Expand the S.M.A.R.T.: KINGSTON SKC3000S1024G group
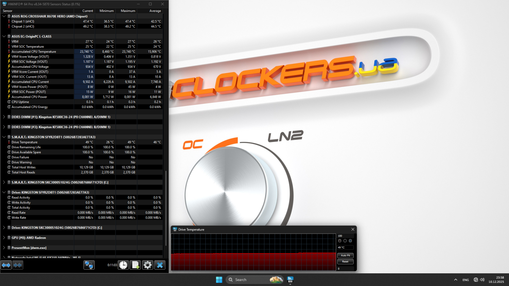The width and height of the screenshot is (509, 286). pyautogui.click(x=4, y=183)
